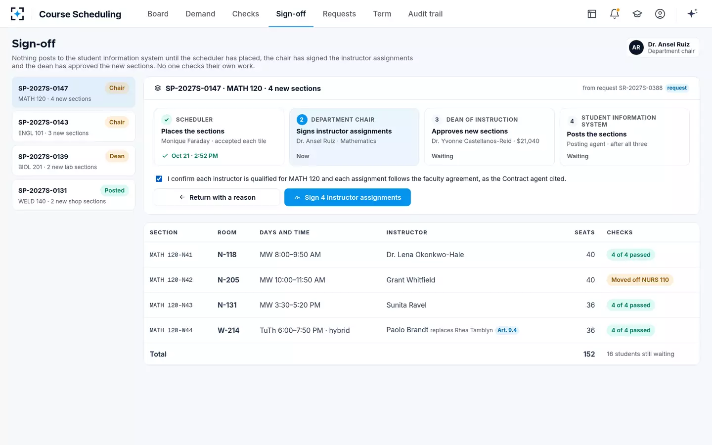Open the layout panel icon in header

pyautogui.click(x=592, y=14)
